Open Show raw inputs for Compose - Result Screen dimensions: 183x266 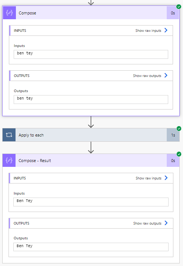(148, 178)
